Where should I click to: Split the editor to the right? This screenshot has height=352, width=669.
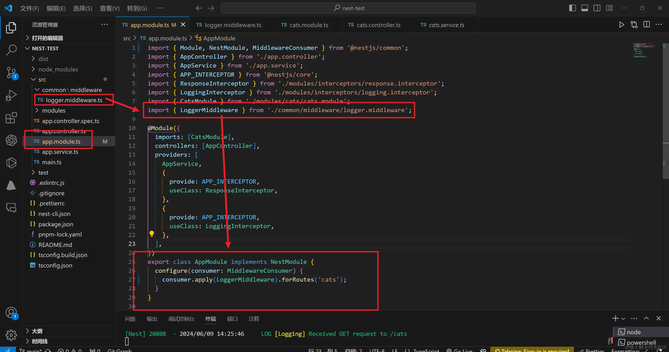point(647,25)
